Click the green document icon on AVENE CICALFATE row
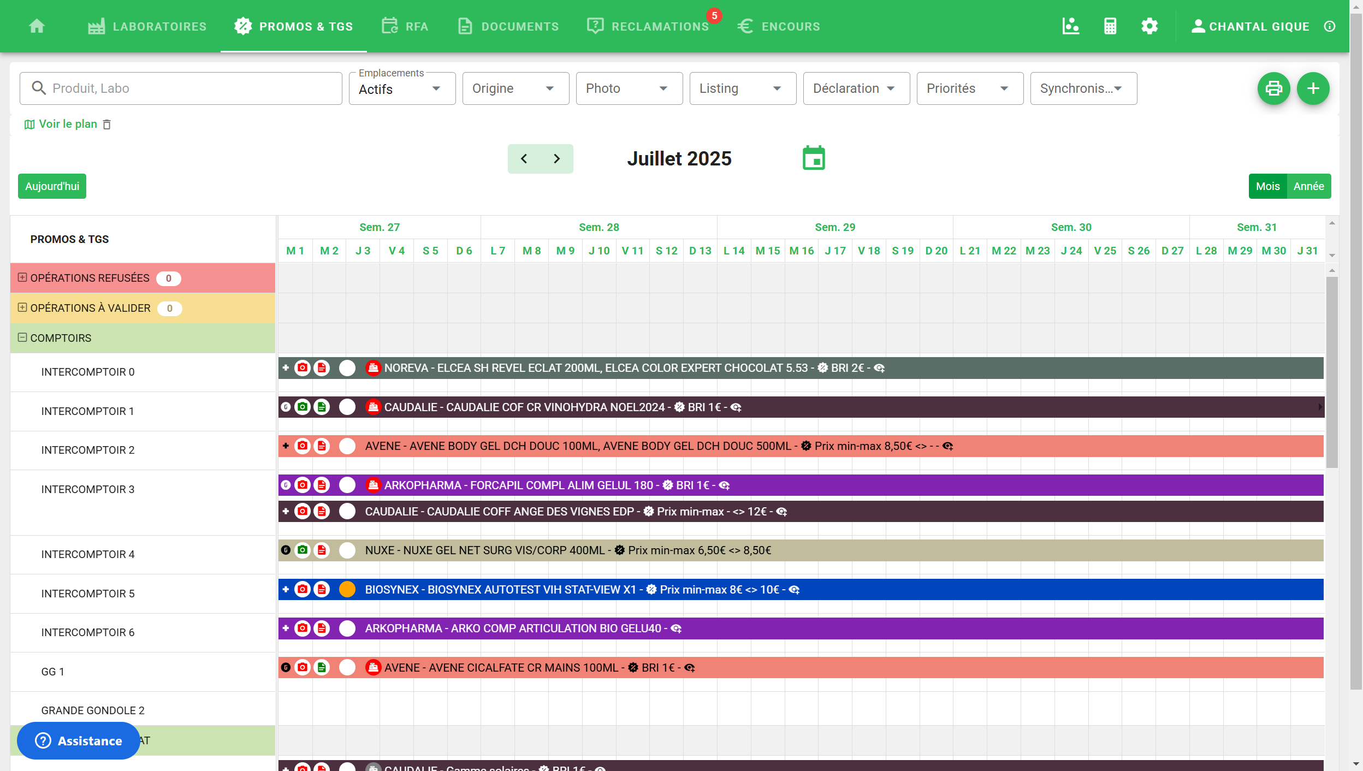 322,667
